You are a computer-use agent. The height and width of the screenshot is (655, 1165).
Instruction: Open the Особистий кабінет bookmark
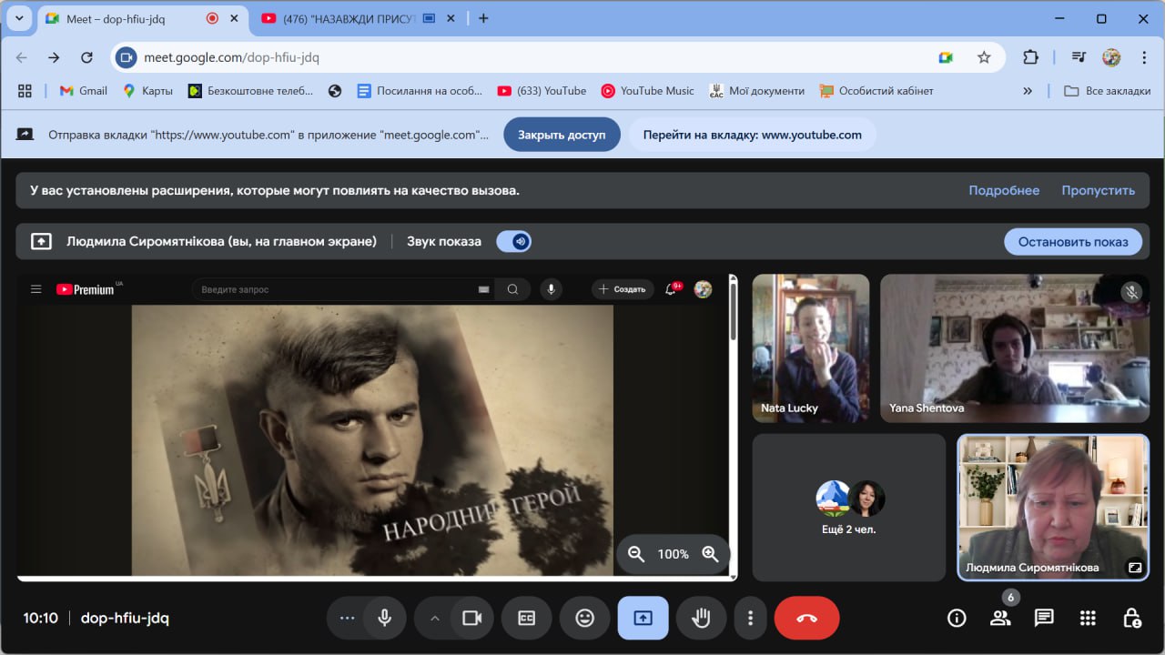pos(876,91)
